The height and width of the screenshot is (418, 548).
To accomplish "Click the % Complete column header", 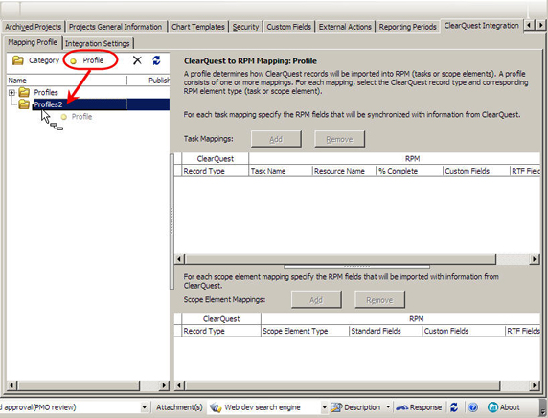I will click(x=410, y=171).
